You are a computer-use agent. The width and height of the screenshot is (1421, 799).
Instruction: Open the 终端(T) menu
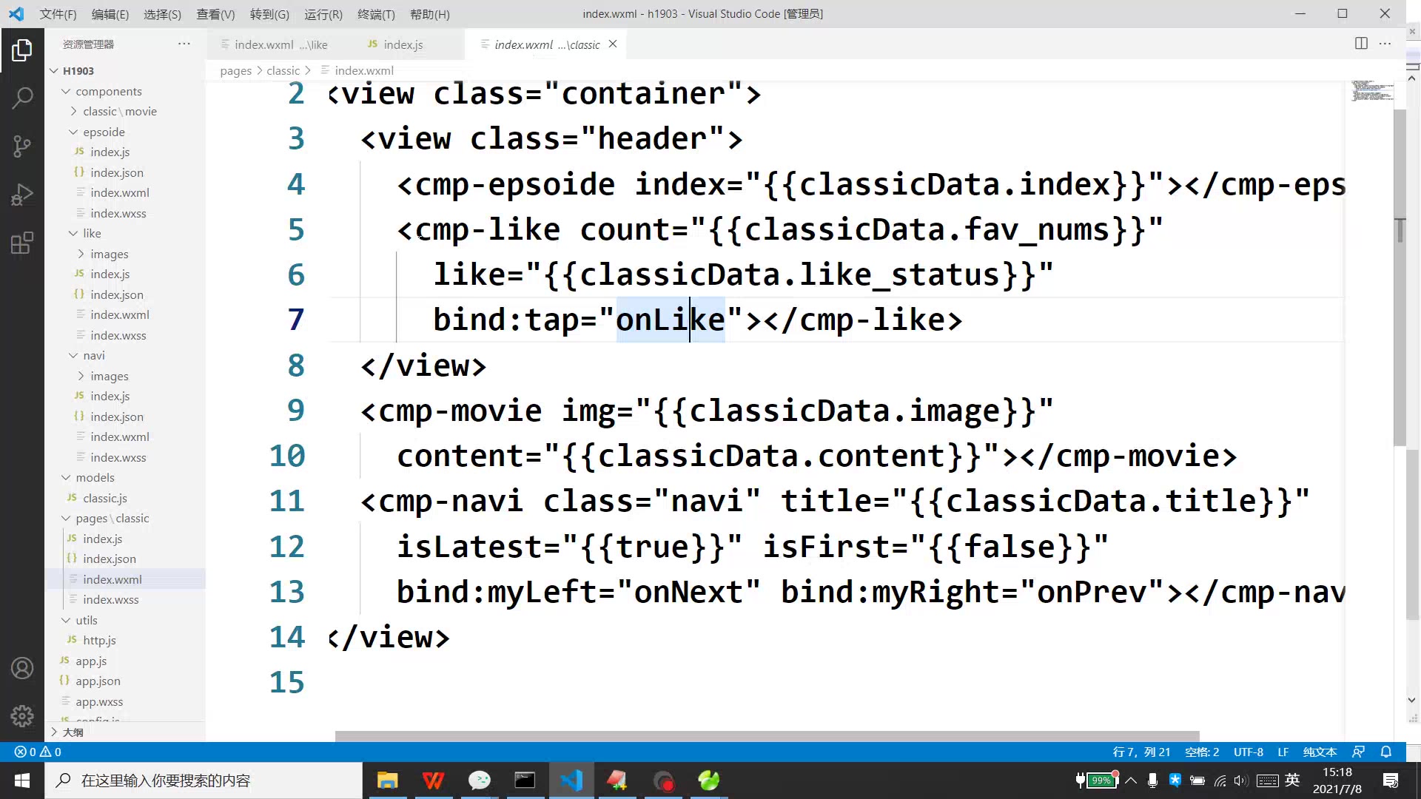coord(375,14)
